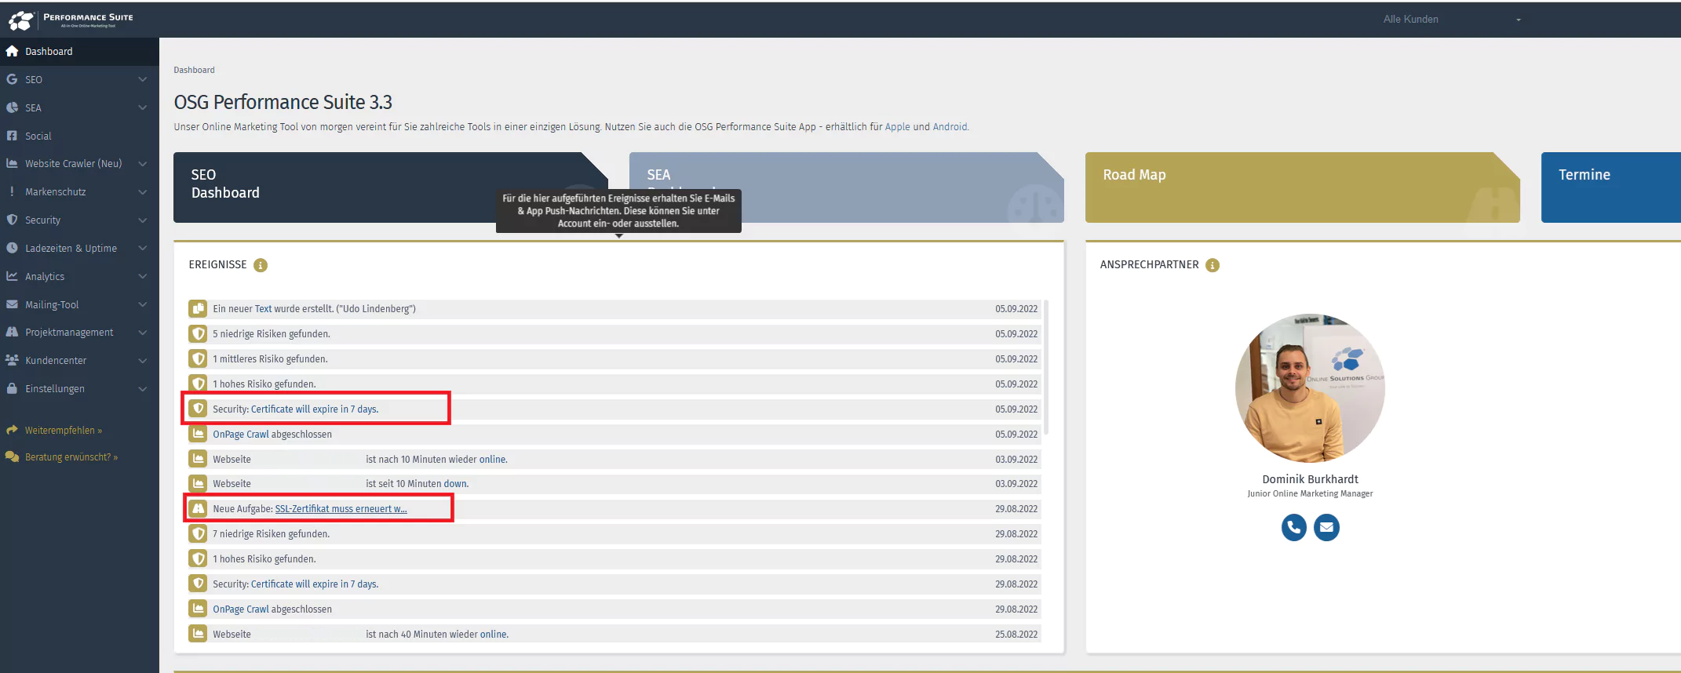The height and width of the screenshot is (673, 1681).
Task: Select the Road Map tab card
Action: pyautogui.click(x=1302, y=187)
